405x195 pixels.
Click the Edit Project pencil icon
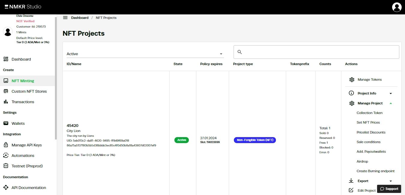351,190
